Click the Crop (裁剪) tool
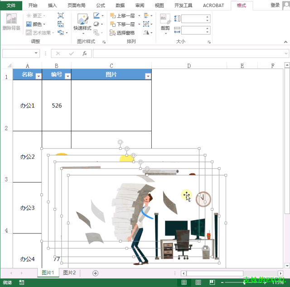290x287 pixels. pos(165,24)
